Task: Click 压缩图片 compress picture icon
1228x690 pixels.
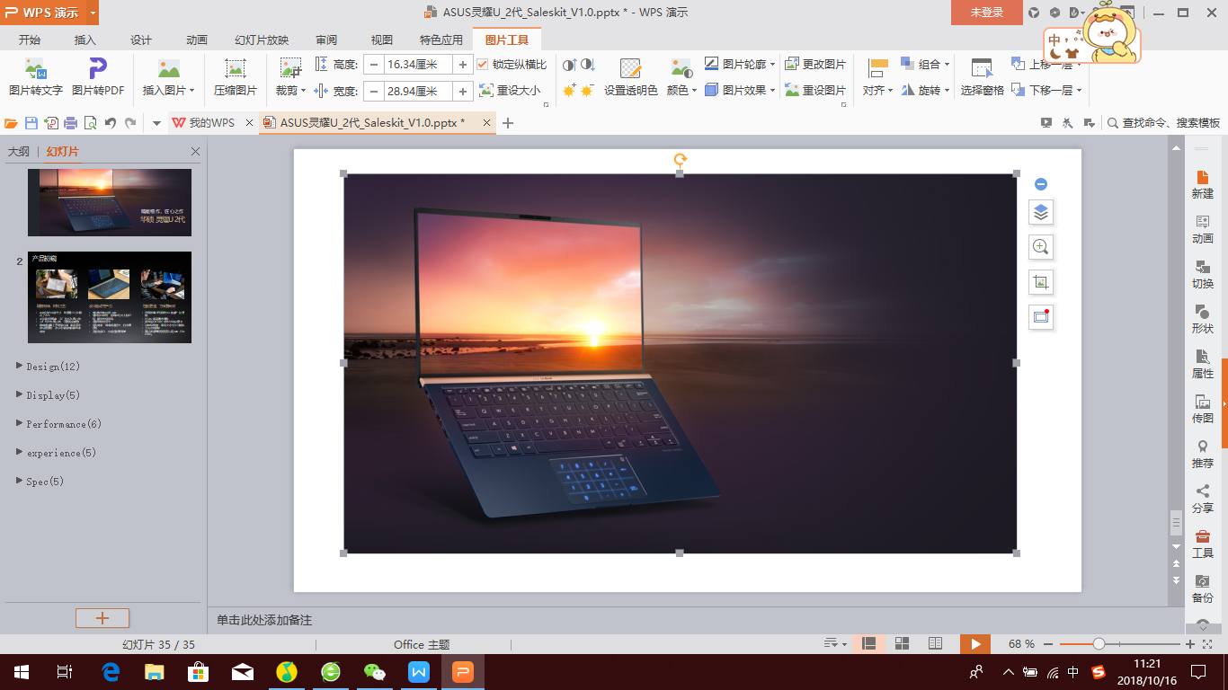Action: pos(236,77)
